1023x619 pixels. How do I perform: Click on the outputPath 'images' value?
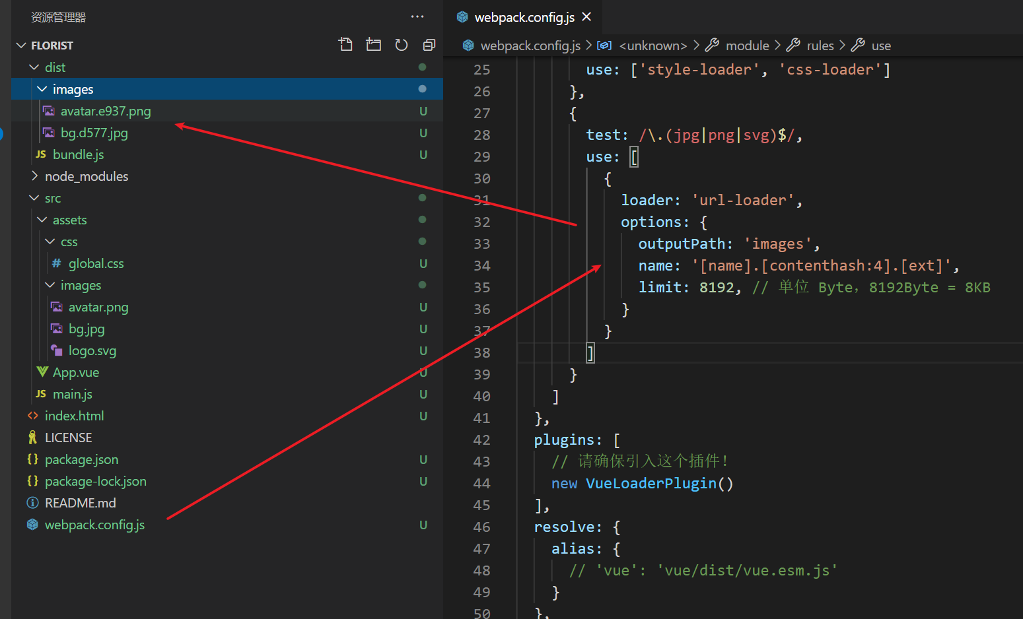777,244
